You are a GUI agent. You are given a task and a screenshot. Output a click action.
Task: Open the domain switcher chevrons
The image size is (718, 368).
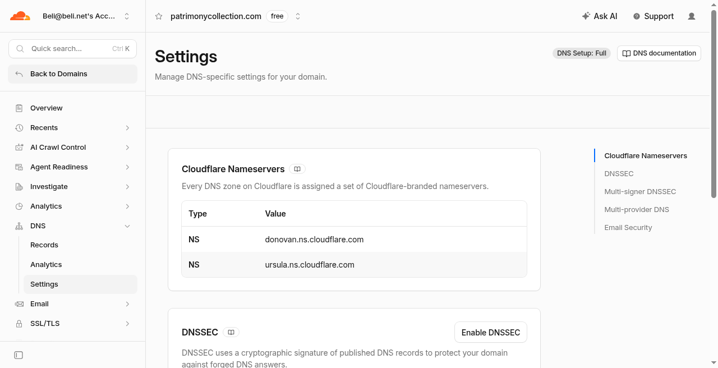pyautogui.click(x=298, y=16)
